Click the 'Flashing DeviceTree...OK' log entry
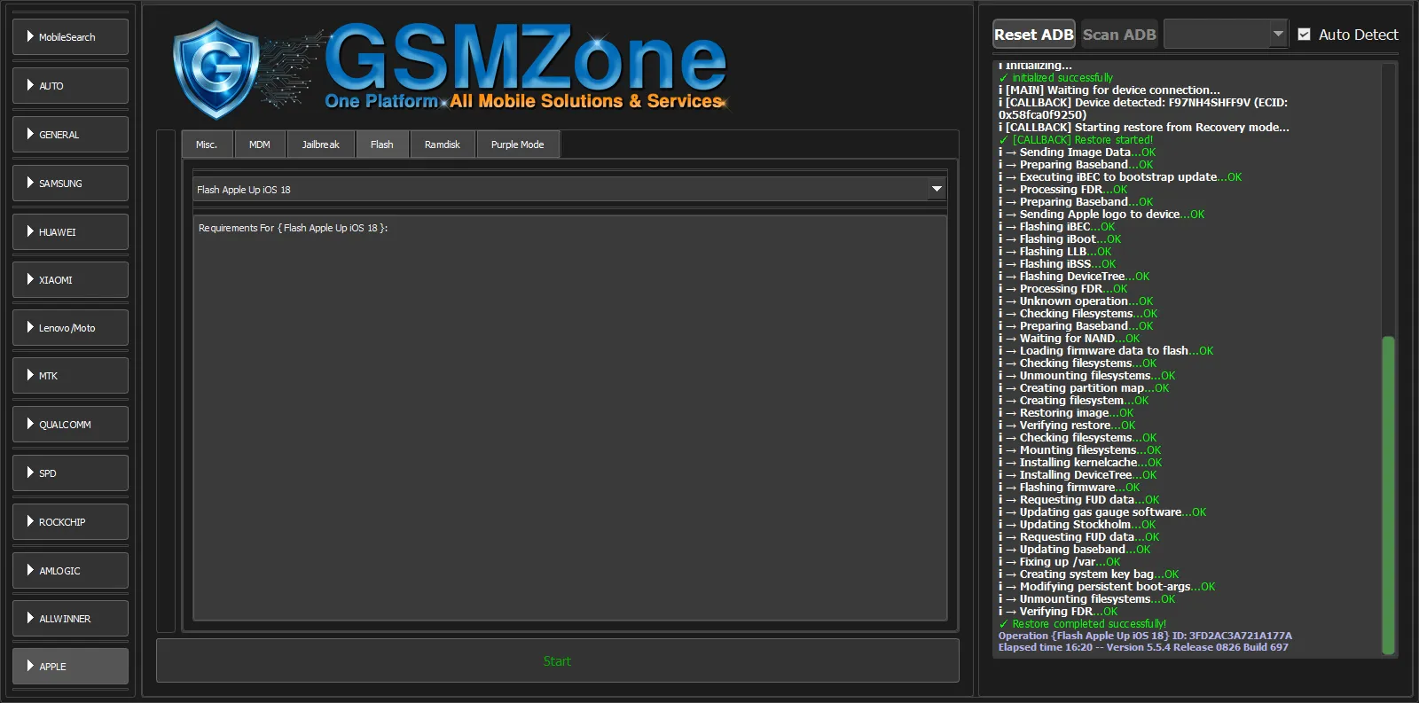The height and width of the screenshot is (703, 1419). (1074, 277)
